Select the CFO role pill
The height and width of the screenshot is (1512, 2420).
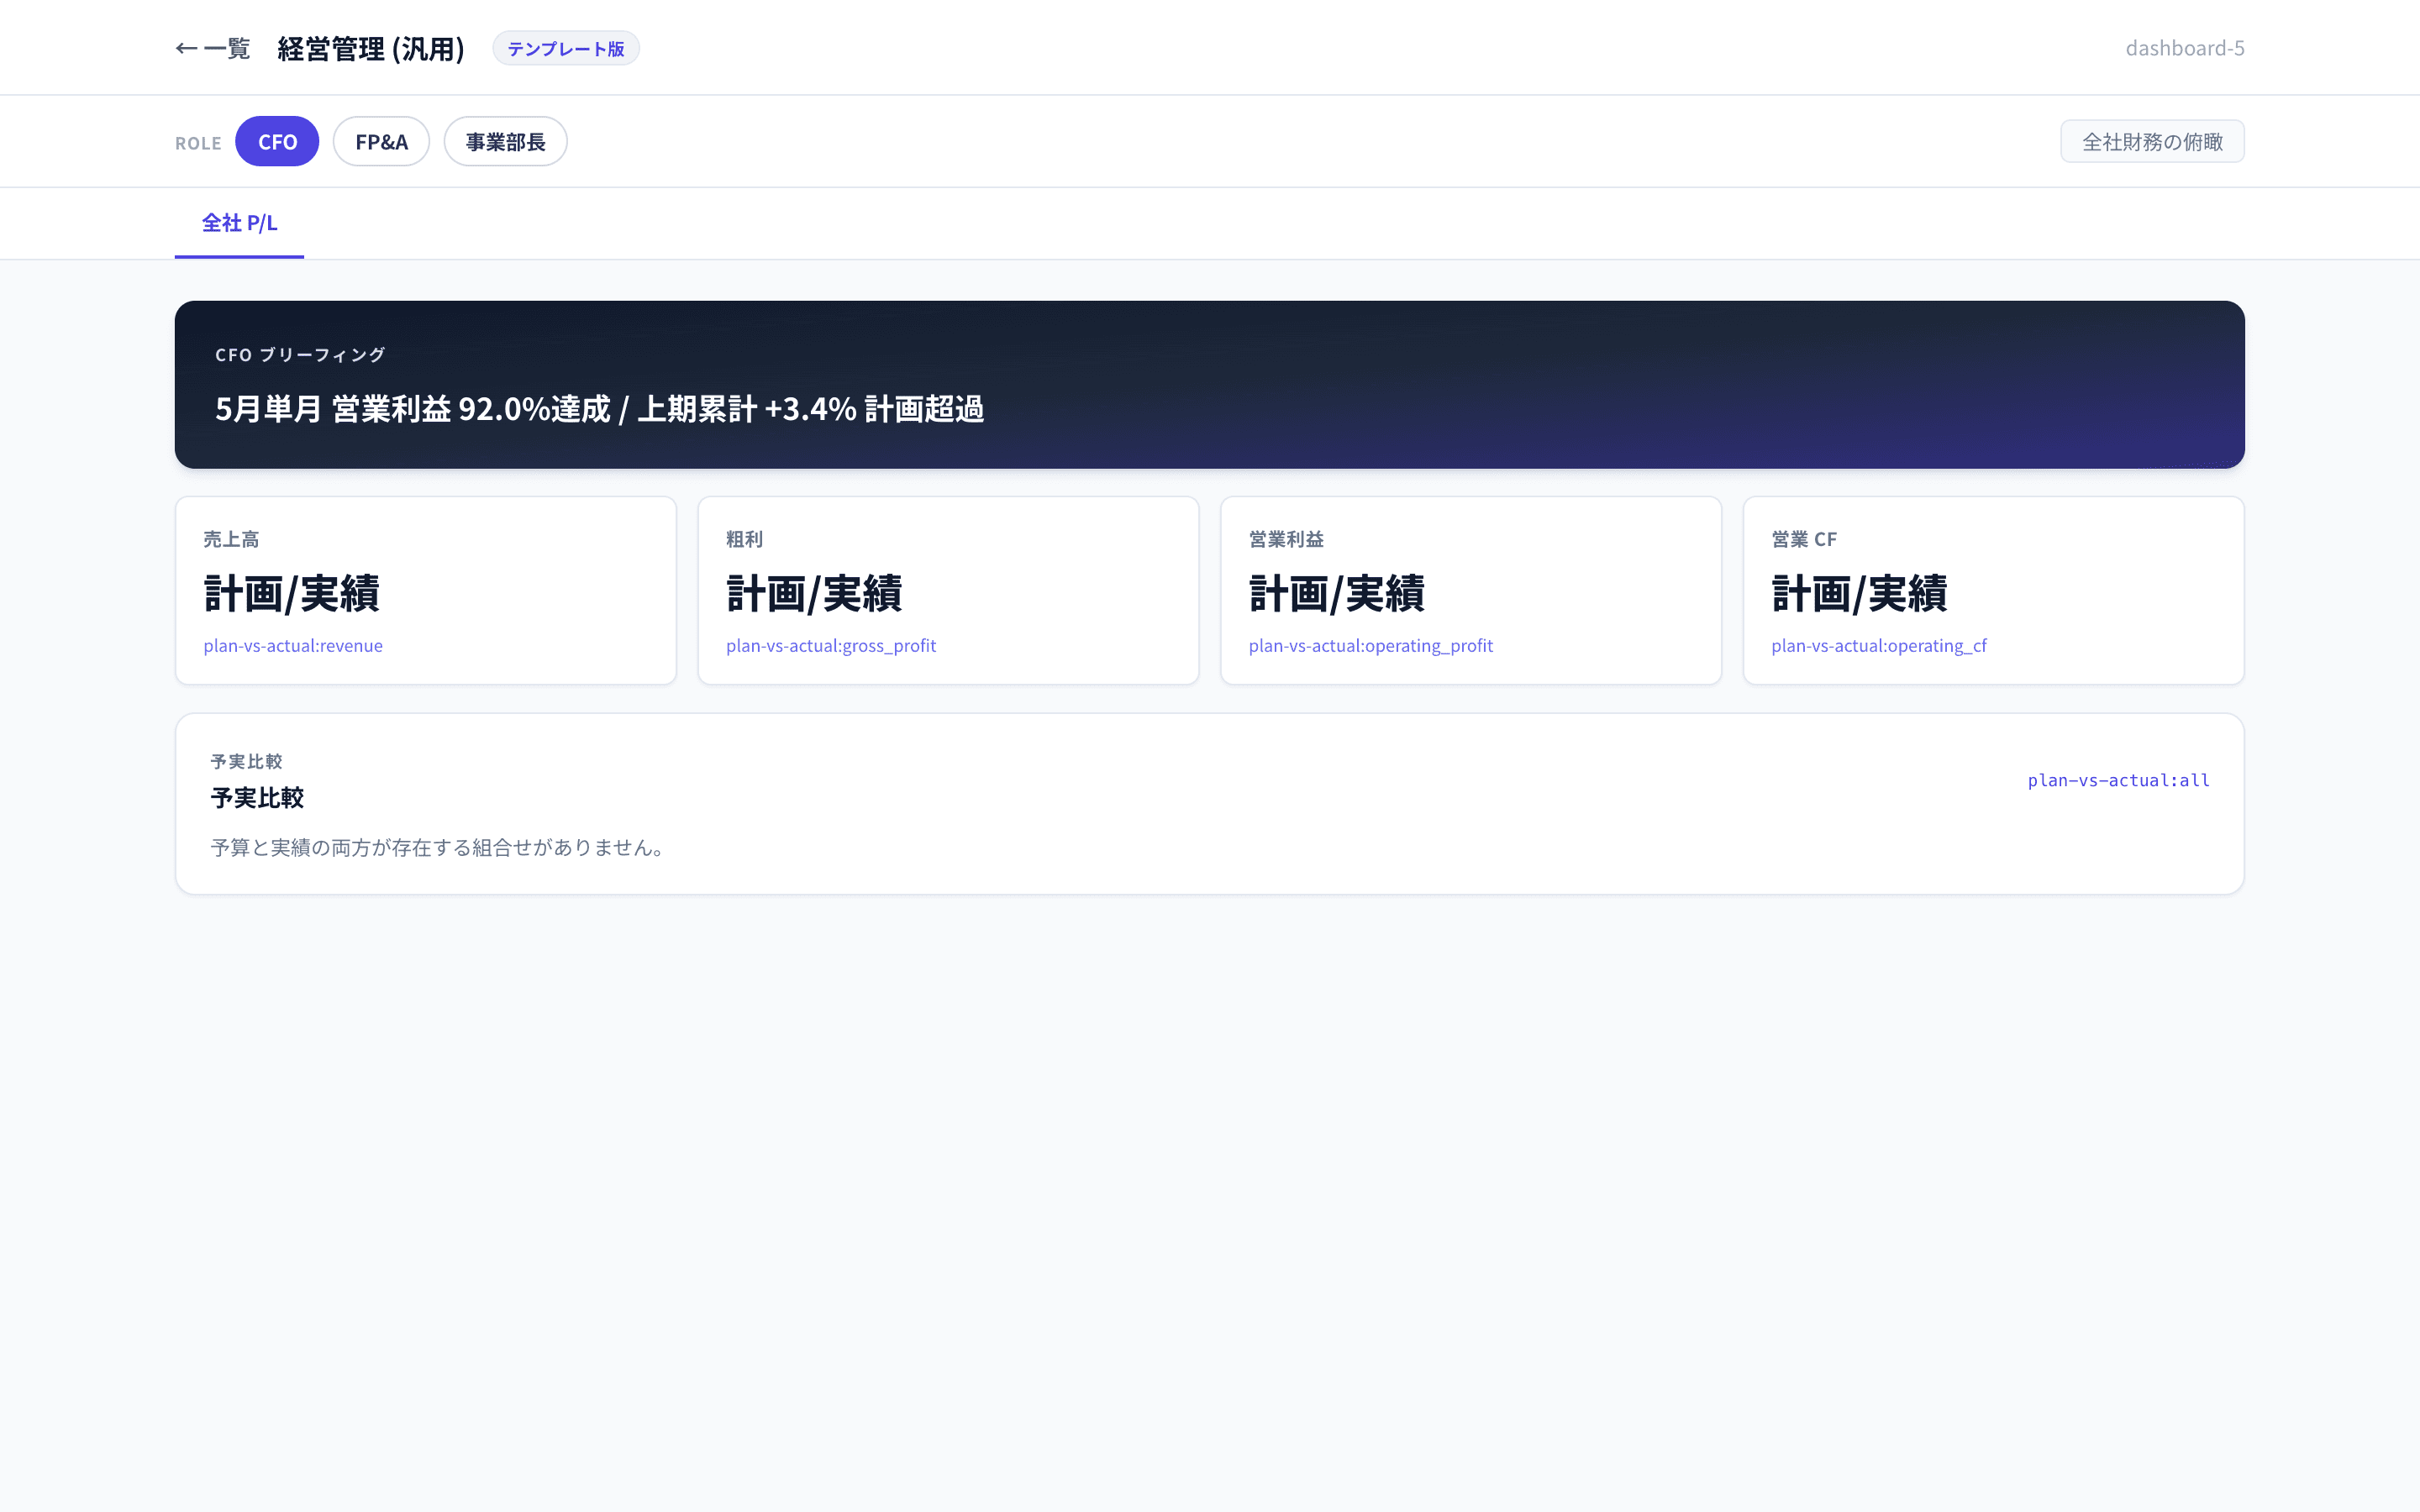pos(277,141)
